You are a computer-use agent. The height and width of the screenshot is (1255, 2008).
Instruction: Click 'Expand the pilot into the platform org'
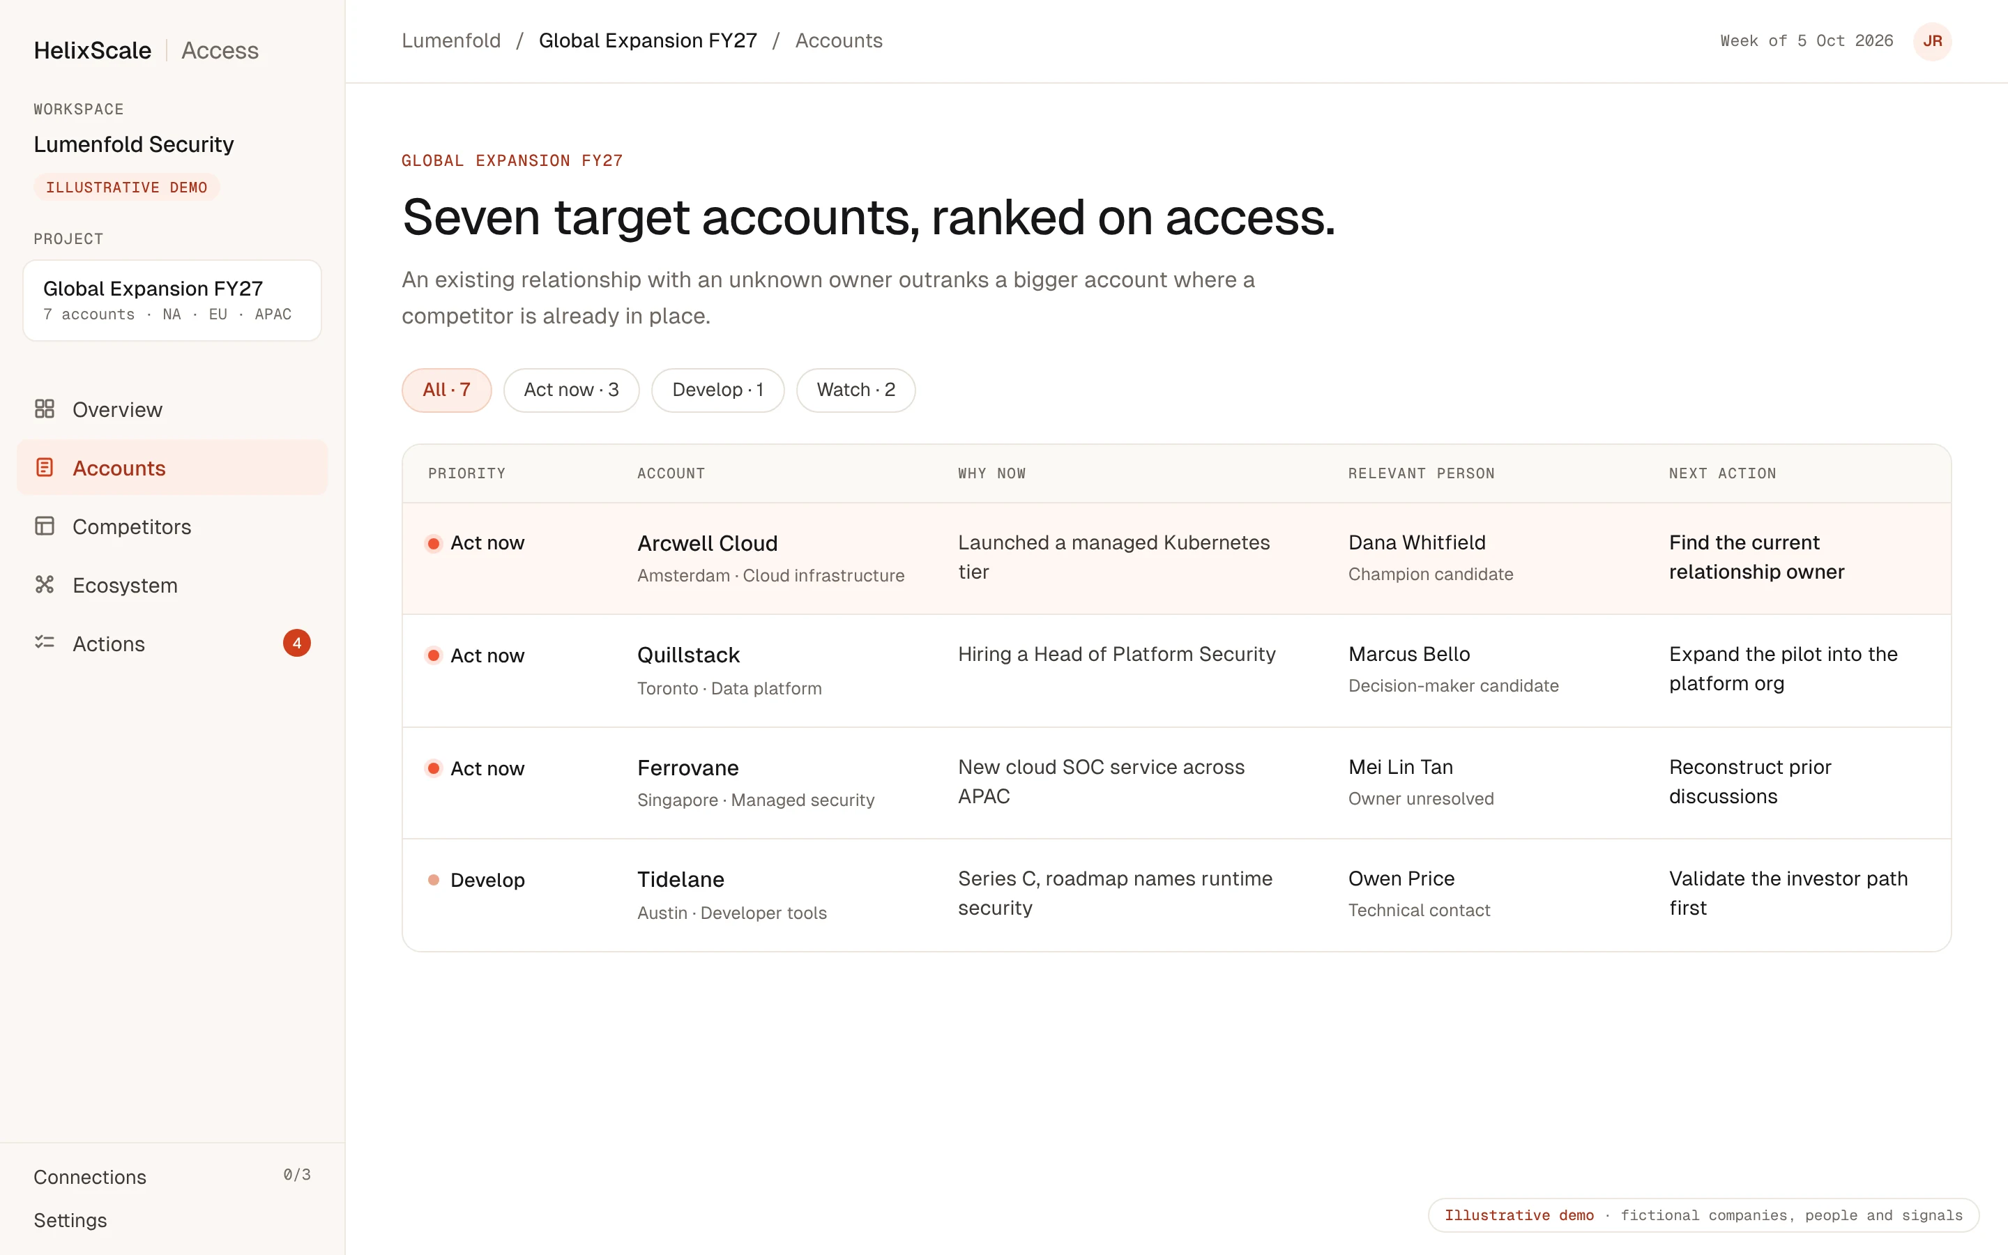click(1783, 669)
